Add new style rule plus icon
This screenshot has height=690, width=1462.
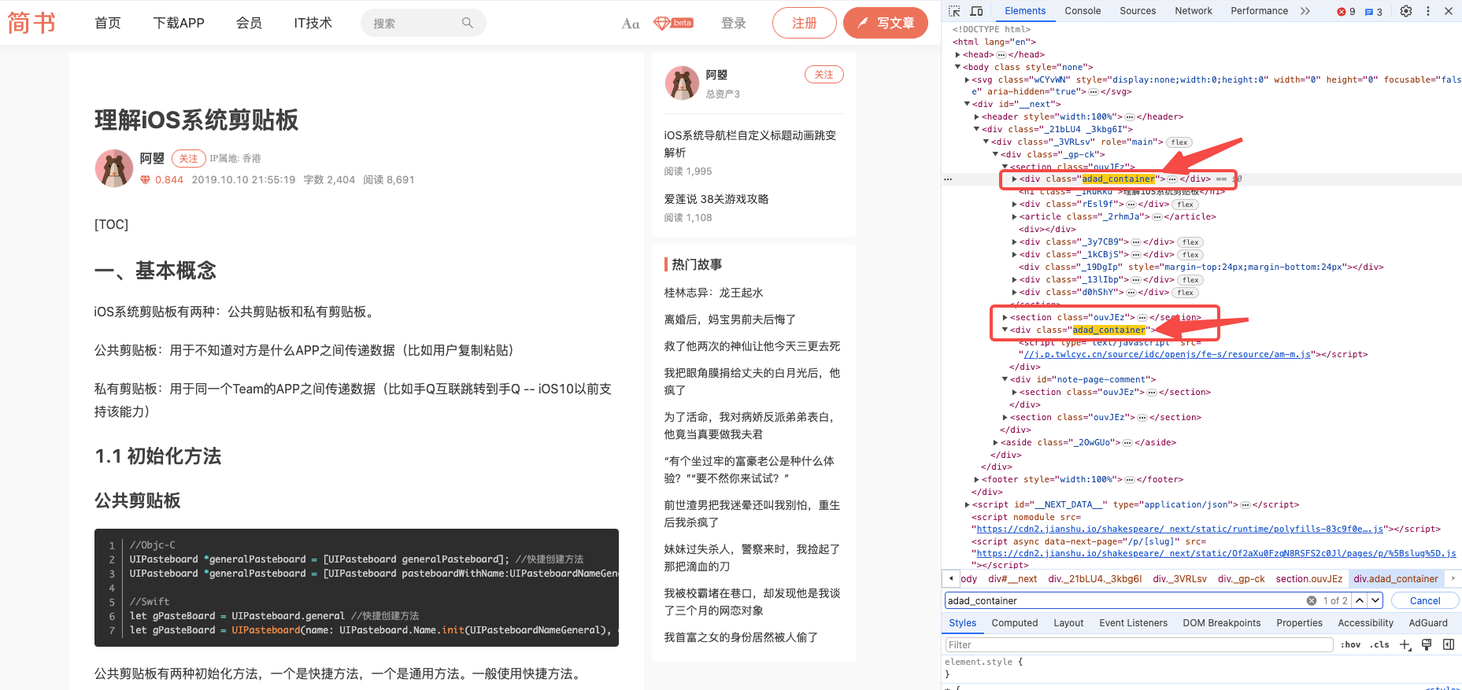tap(1405, 644)
